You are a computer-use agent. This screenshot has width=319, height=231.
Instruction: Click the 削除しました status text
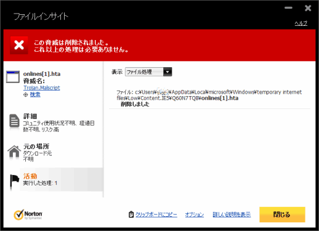tap(135, 104)
